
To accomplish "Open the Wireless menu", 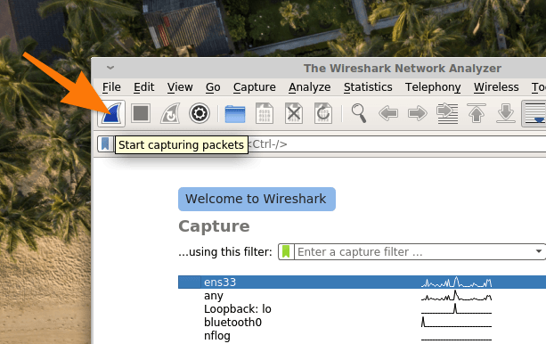I will (496, 86).
